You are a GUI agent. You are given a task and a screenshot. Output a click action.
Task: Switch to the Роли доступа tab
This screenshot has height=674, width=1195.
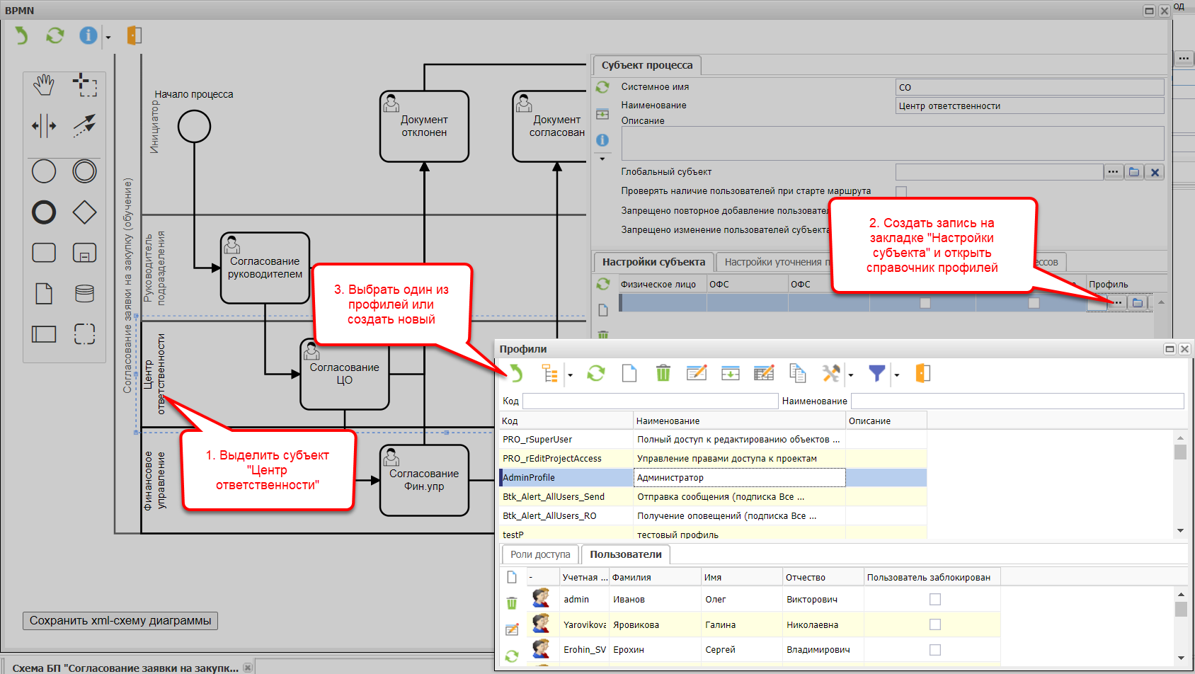540,554
